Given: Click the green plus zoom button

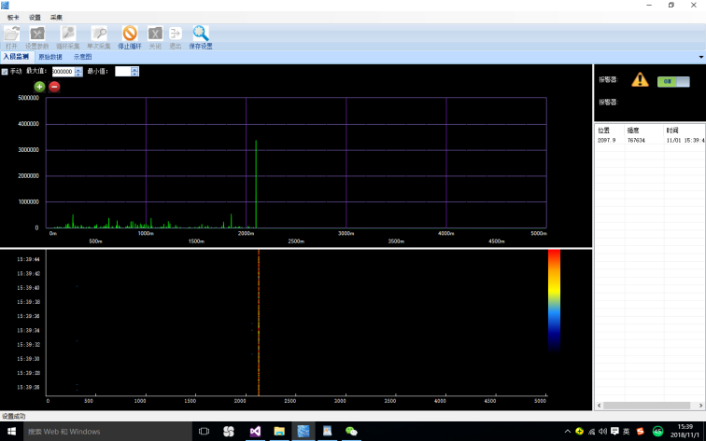Looking at the screenshot, I should coord(39,87).
